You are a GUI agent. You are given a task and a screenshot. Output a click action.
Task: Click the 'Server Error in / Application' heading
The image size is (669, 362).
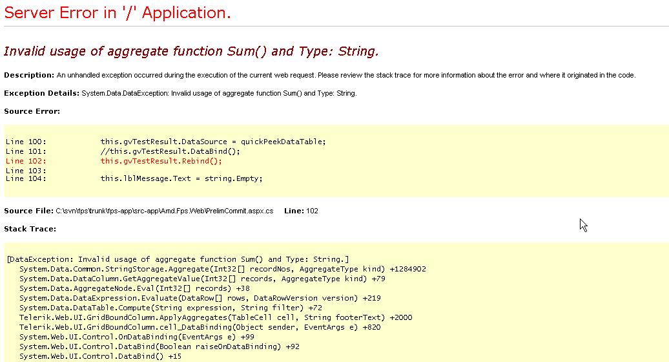pyautogui.click(x=118, y=13)
